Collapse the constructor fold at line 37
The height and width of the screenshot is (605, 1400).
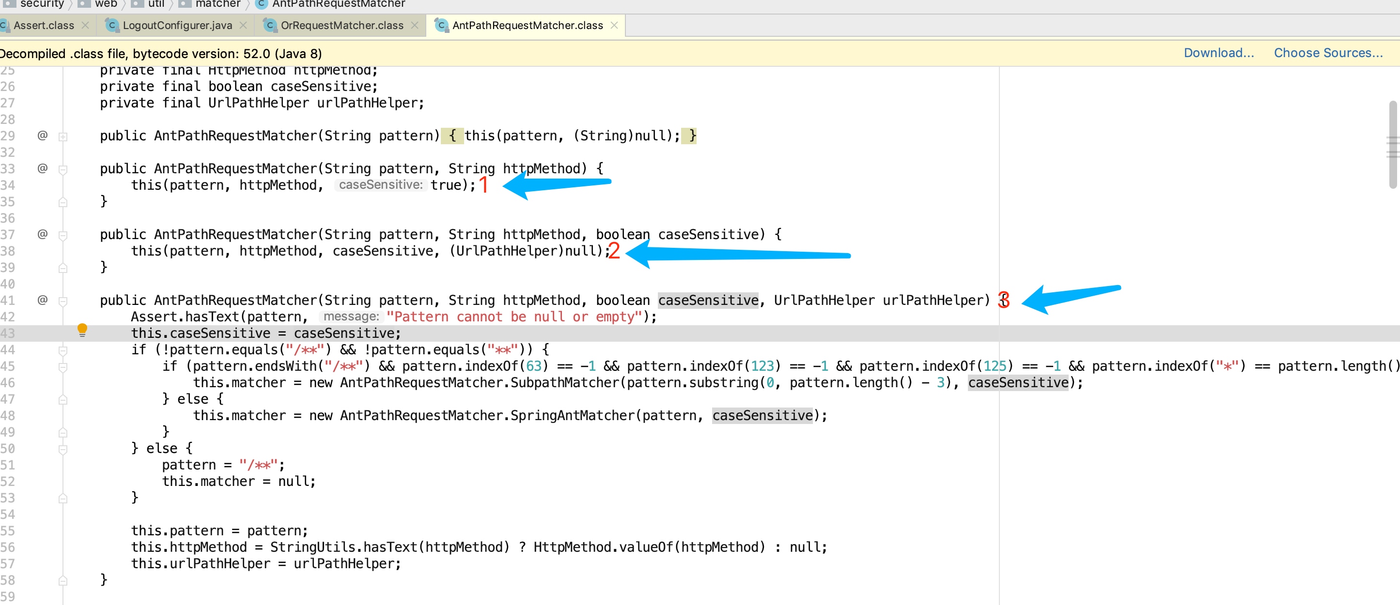[x=63, y=234]
